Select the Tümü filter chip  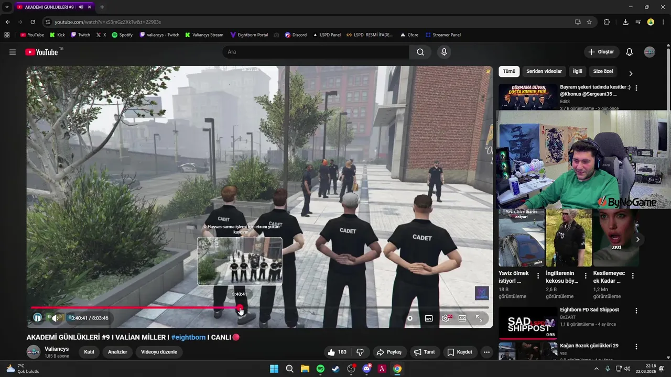[509, 71]
